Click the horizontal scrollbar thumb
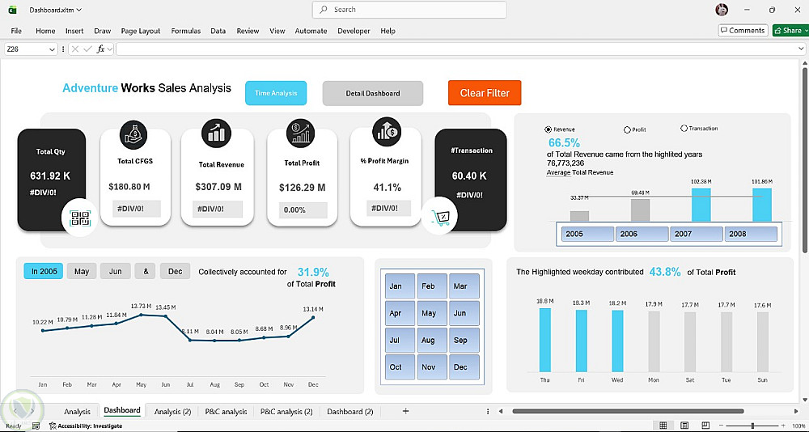 click(628, 411)
